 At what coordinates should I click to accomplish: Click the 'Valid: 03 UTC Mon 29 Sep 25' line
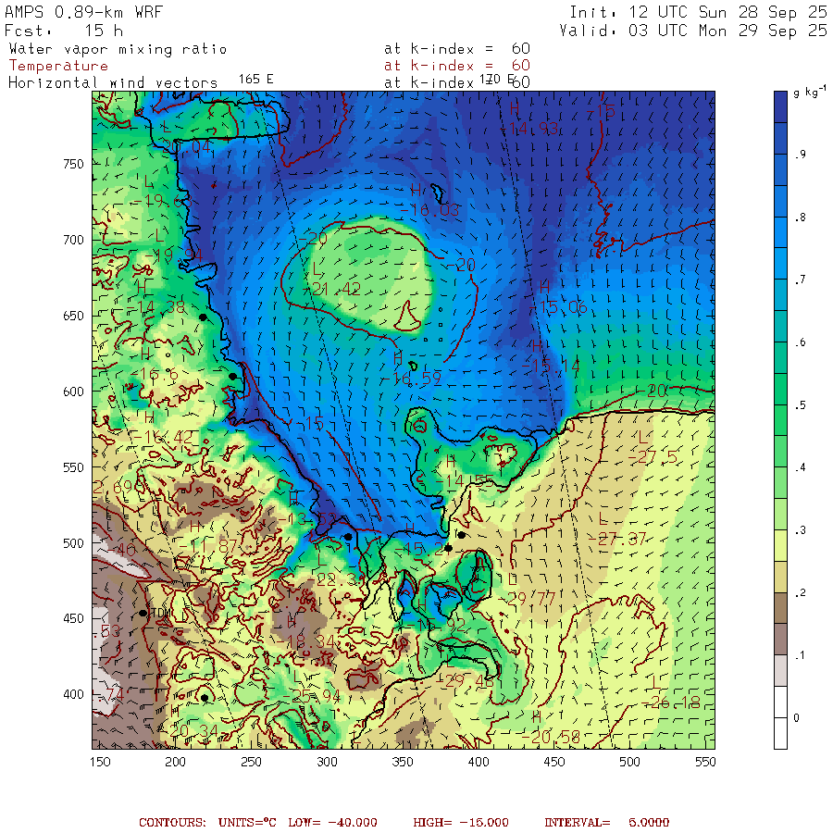tap(693, 31)
